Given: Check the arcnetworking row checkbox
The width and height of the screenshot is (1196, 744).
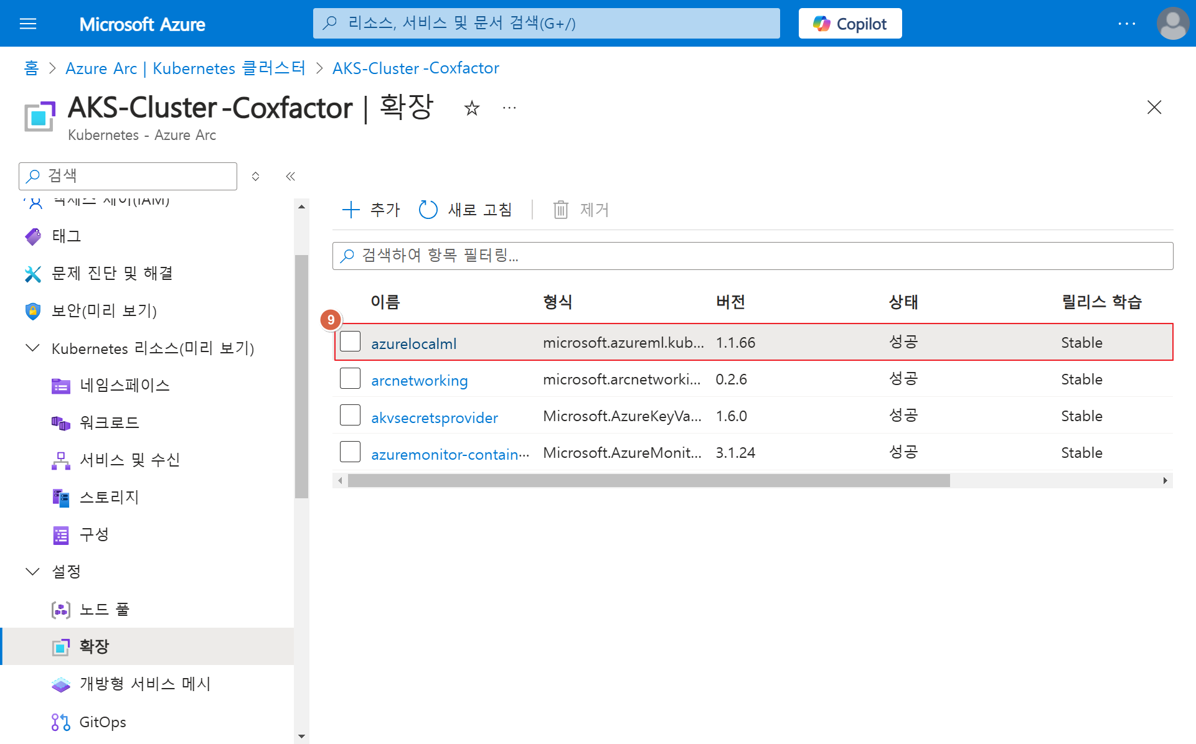Looking at the screenshot, I should 350,379.
